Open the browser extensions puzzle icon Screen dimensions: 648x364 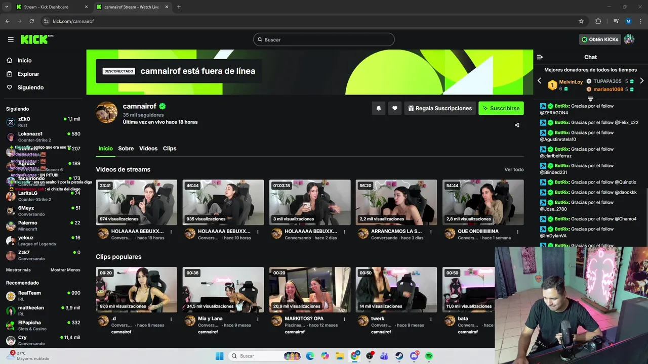[x=598, y=21]
